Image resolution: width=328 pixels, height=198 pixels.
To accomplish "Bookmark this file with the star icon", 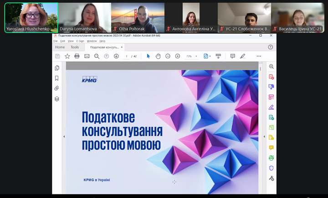I will [x=67, y=56].
